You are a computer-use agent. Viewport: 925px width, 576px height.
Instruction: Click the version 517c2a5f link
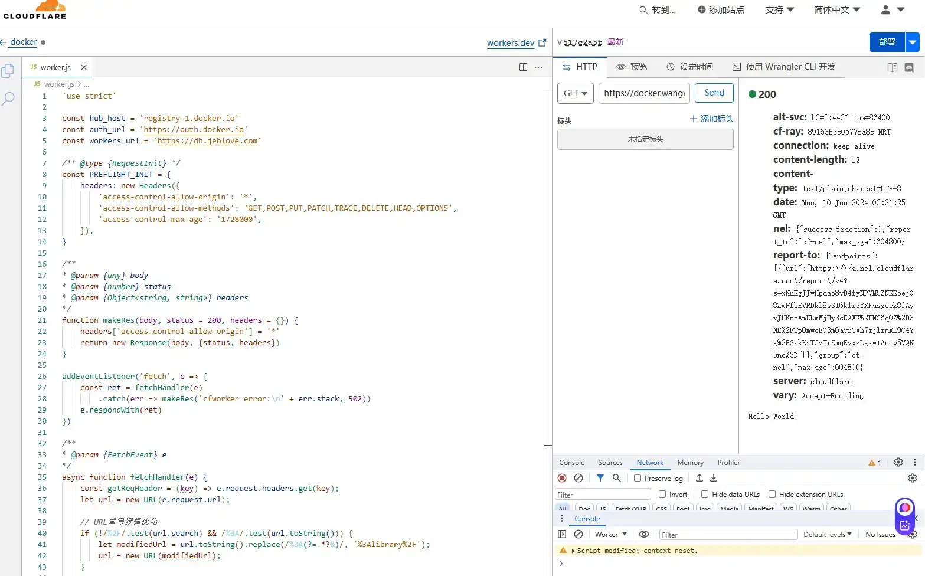pyautogui.click(x=583, y=42)
